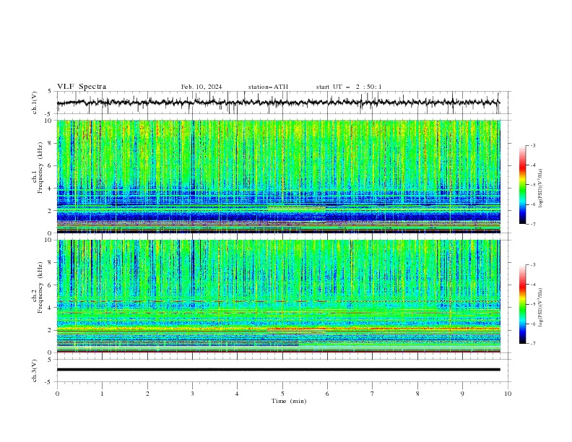
Task: Click the "ch.1(V)" waveform axis label
Action: tap(35, 103)
